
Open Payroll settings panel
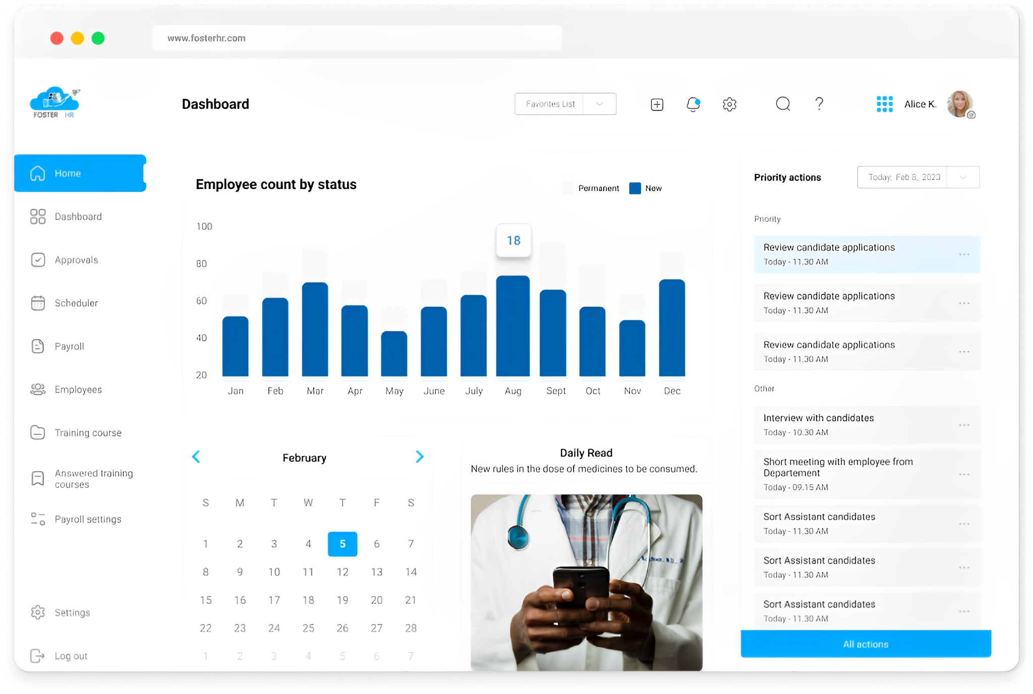88,519
